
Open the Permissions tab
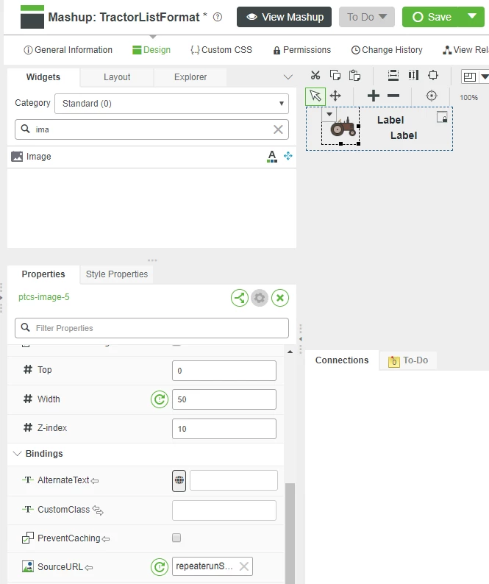click(x=302, y=50)
